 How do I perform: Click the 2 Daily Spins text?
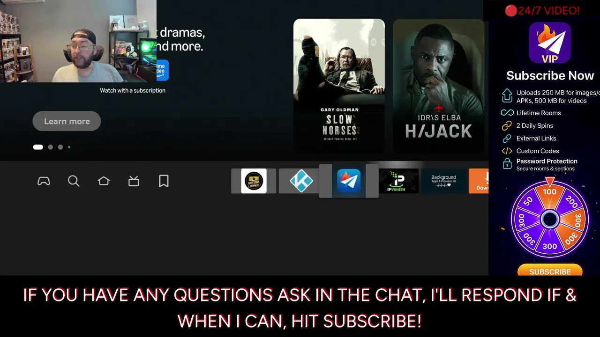pyautogui.click(x=535, y=125)
